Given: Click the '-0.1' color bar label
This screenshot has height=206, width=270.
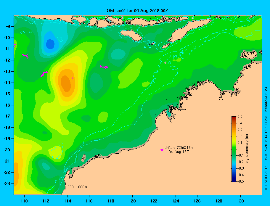Looking at the screenshot, I should (241, 155).
